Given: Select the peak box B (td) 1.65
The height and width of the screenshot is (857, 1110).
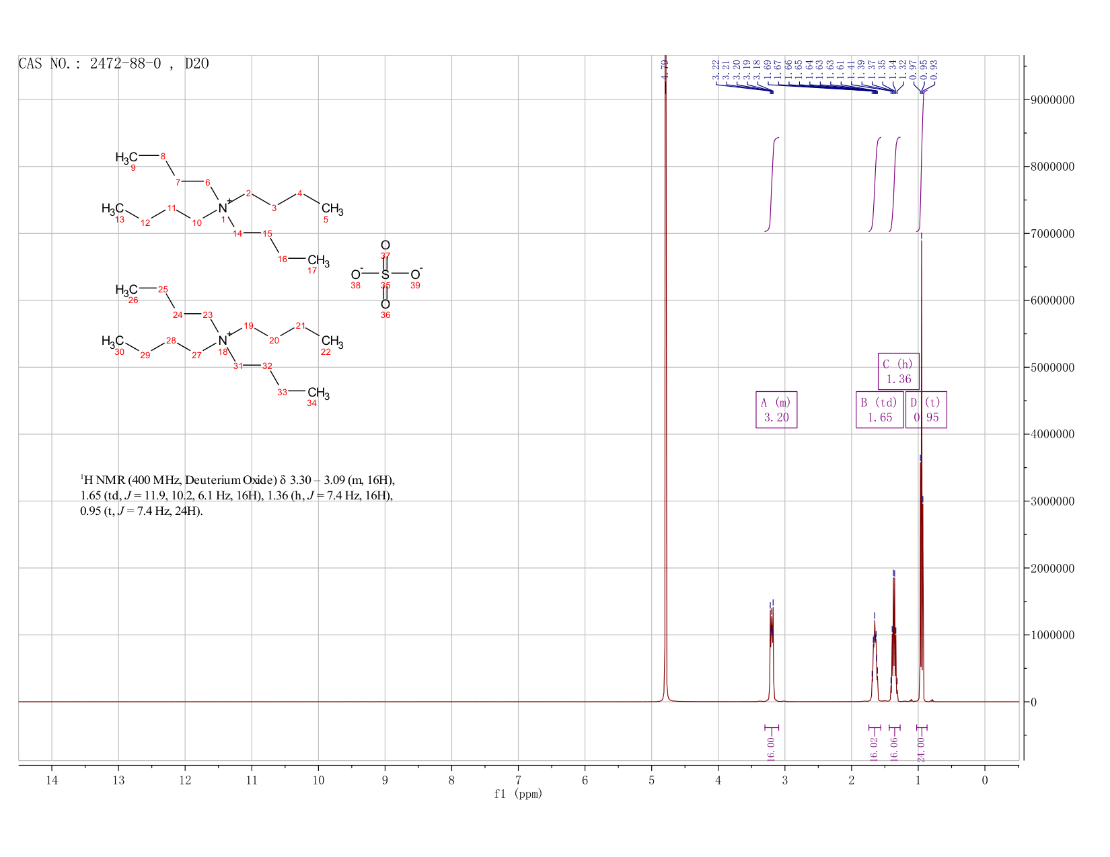Looking at the screenshot, I should point(879,410).
